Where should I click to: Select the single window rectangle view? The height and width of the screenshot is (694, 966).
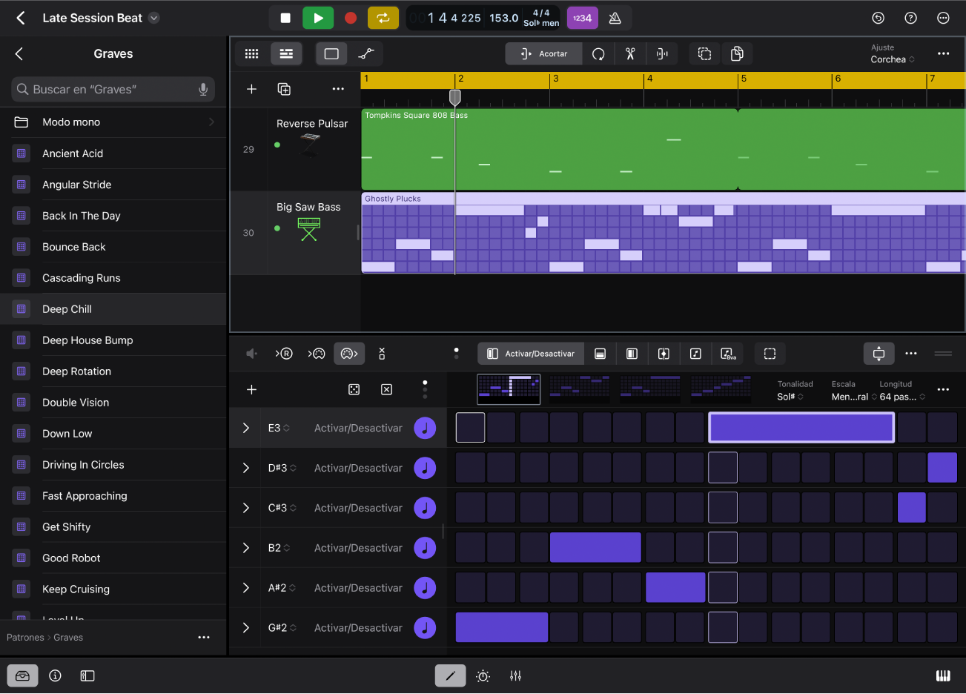click(x=331, y=53)
